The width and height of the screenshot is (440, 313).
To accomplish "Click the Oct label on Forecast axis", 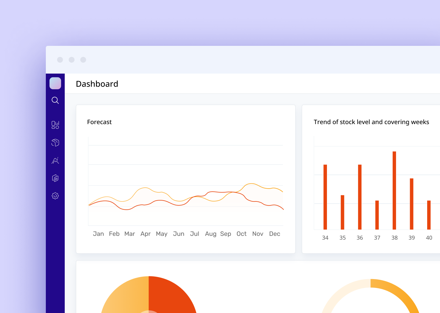I will point(241,234).
